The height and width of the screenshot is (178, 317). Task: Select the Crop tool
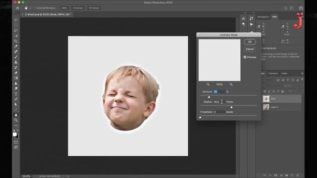pos(16,41)
